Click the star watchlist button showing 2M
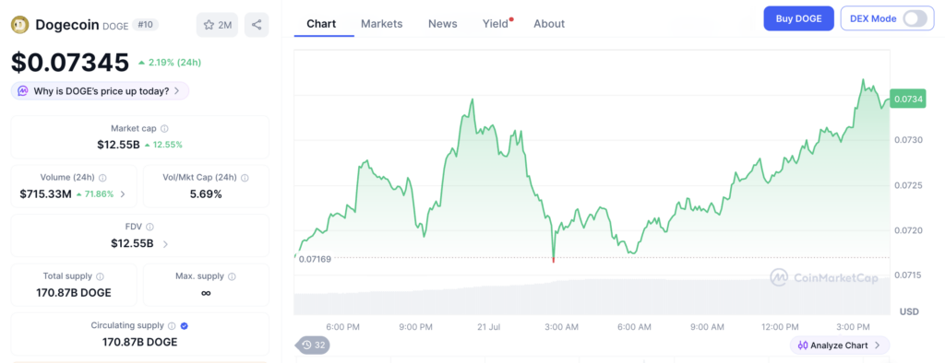The height and width of the screenshot is (363, 945). [218, 25]
